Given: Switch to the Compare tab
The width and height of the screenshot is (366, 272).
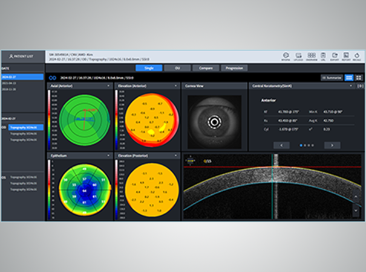Looking at the screenshot, I should [206, 68].
